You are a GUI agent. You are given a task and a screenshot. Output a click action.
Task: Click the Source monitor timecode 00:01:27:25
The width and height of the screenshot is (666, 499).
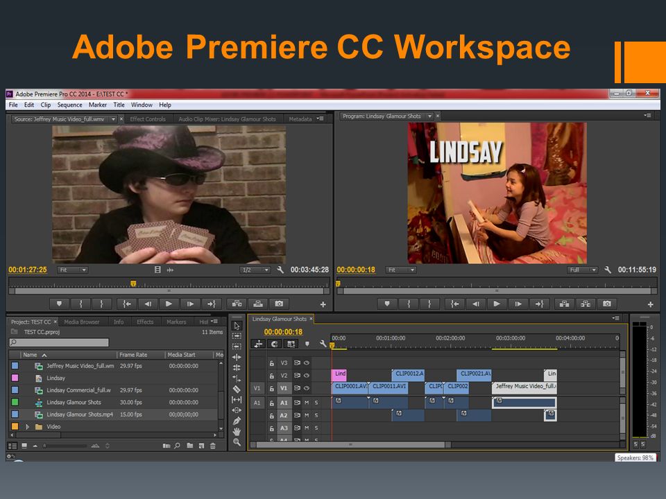28,270
